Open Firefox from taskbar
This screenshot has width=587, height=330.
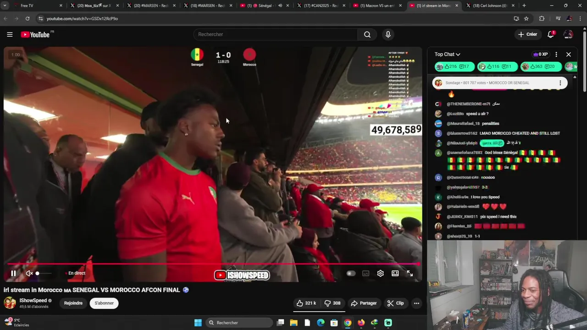pos(361,323)
